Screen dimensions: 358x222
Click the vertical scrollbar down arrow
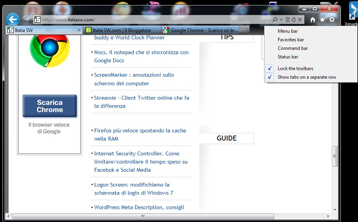coord(335,210)
